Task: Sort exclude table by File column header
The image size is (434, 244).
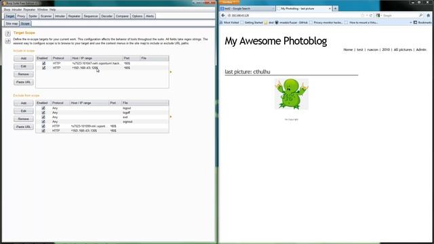Action: coord(145,102)
